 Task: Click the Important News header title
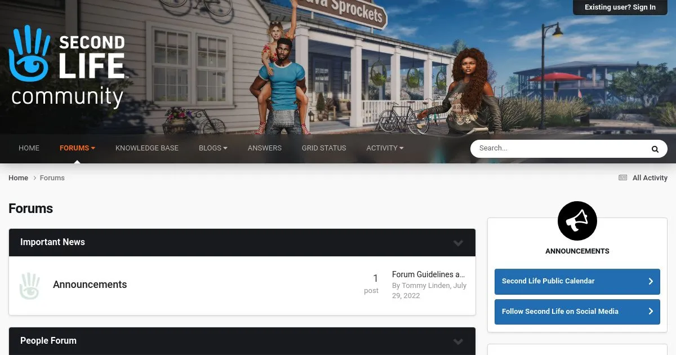tap(52, 242)
